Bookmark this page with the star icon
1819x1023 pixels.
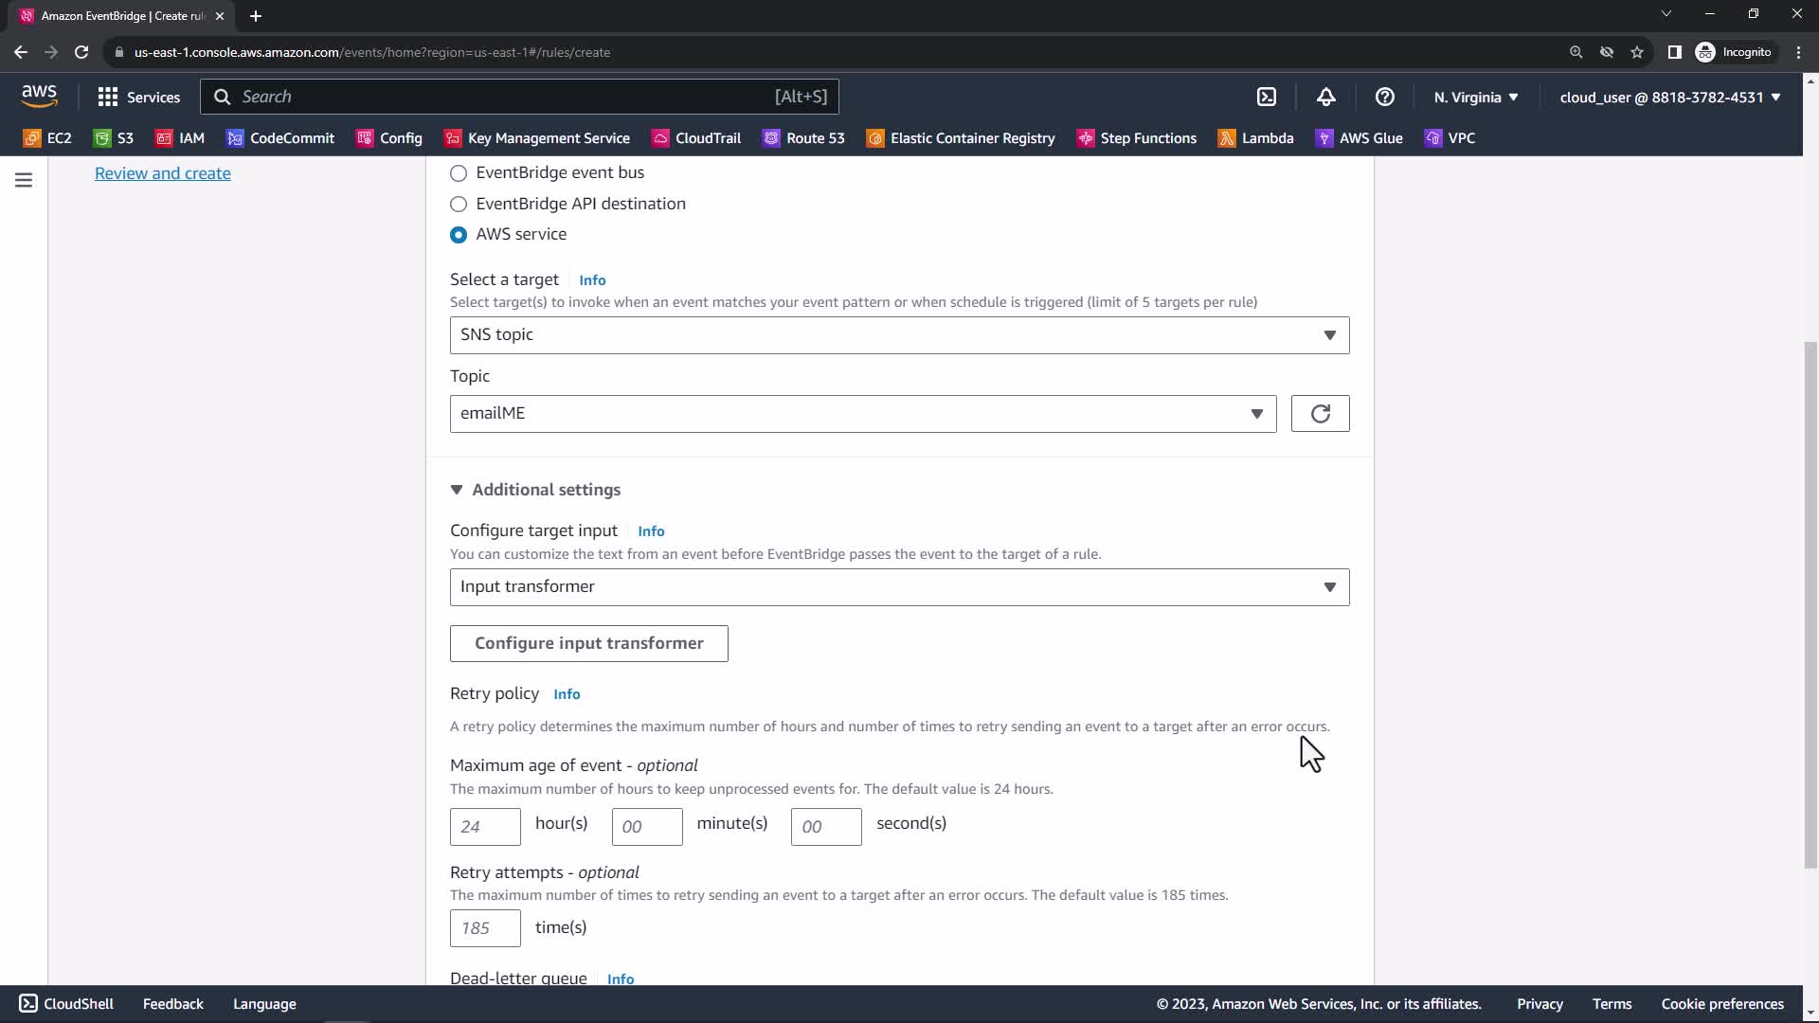click(x=1636, y=52)
